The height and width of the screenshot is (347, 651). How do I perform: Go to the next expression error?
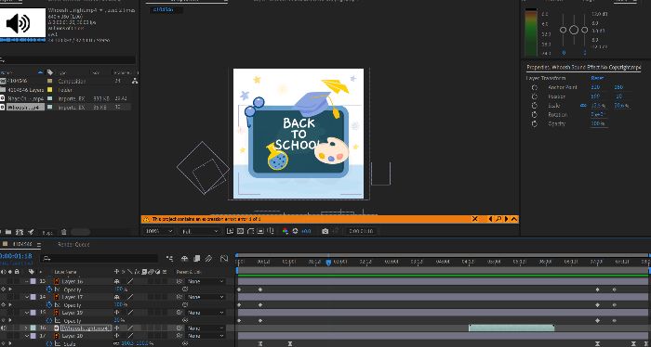click(506, 219)
